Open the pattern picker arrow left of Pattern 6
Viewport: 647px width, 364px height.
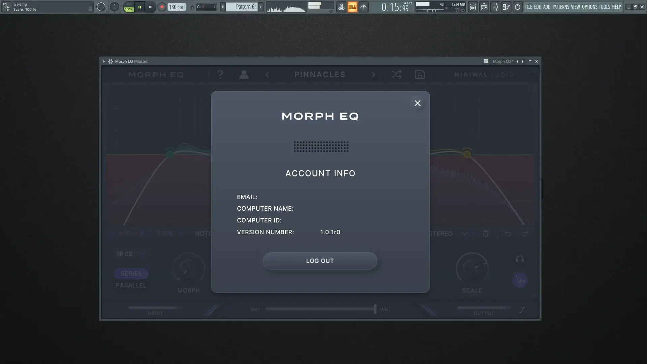pos(223,7)
